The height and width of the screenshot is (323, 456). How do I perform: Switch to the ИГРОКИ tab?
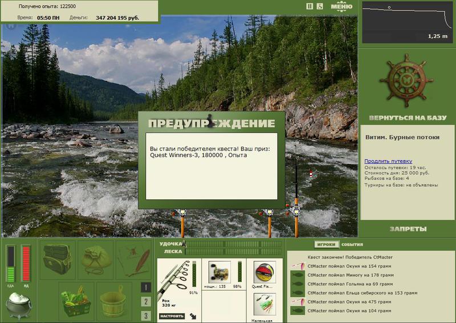(x=326, y=244)
